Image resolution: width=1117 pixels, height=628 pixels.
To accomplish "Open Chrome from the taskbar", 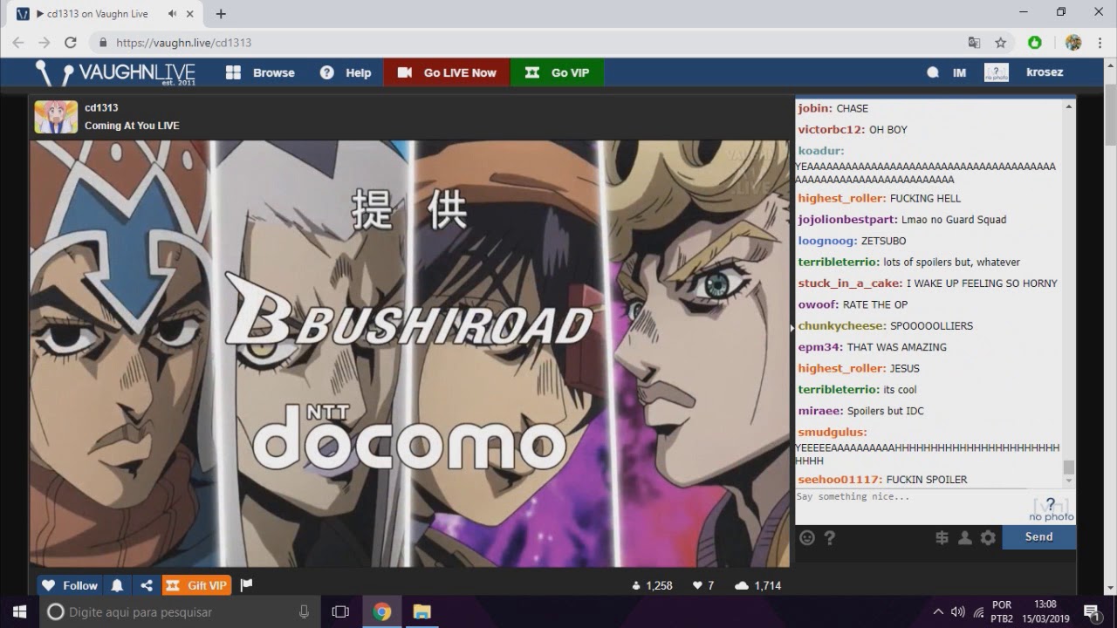I will pyautogui.click(x=381, y=611).
